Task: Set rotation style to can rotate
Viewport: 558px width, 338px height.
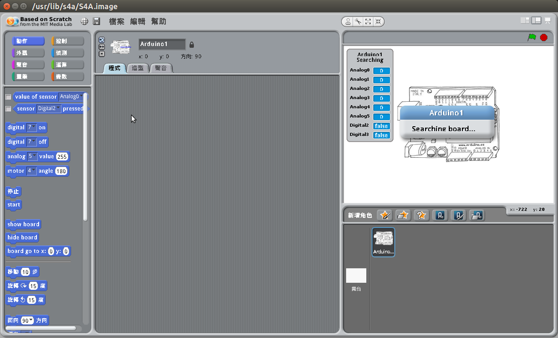Action: [x=102, y=40]
